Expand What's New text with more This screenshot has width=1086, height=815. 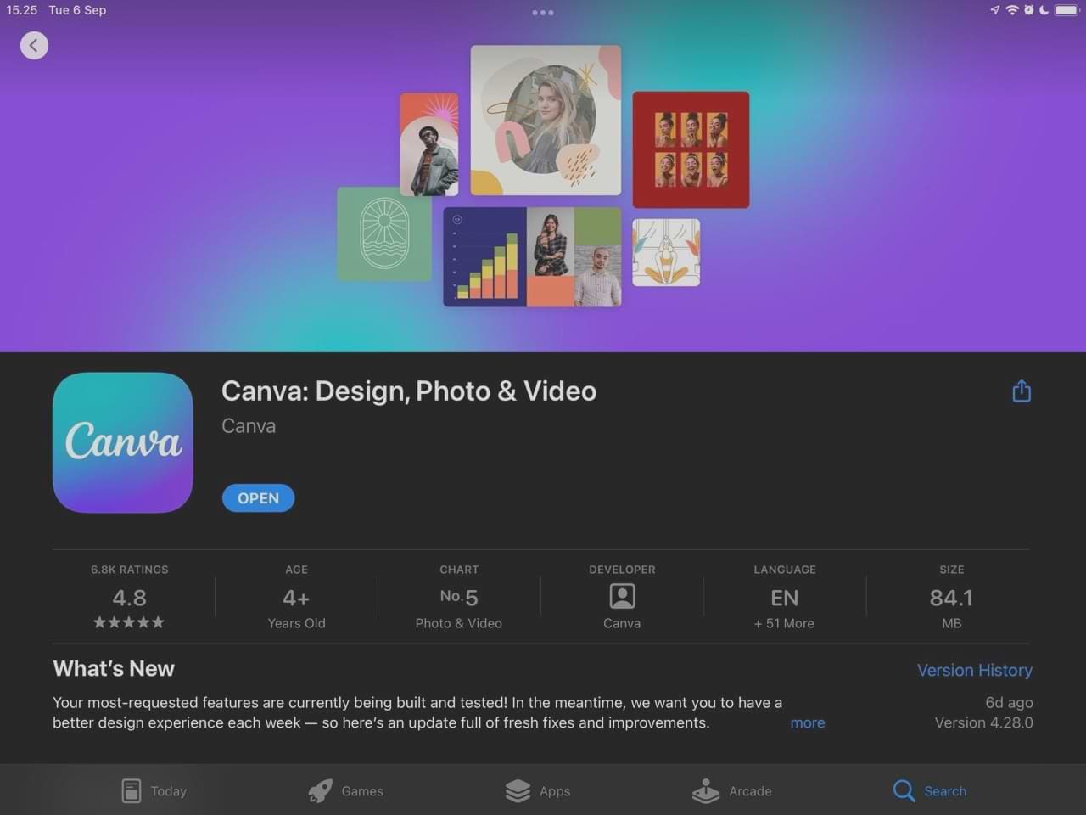[x=808, y=722]
